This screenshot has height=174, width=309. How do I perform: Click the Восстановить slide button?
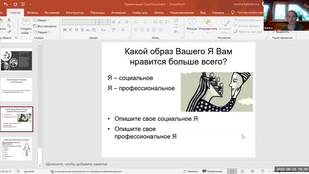point(45,26)
